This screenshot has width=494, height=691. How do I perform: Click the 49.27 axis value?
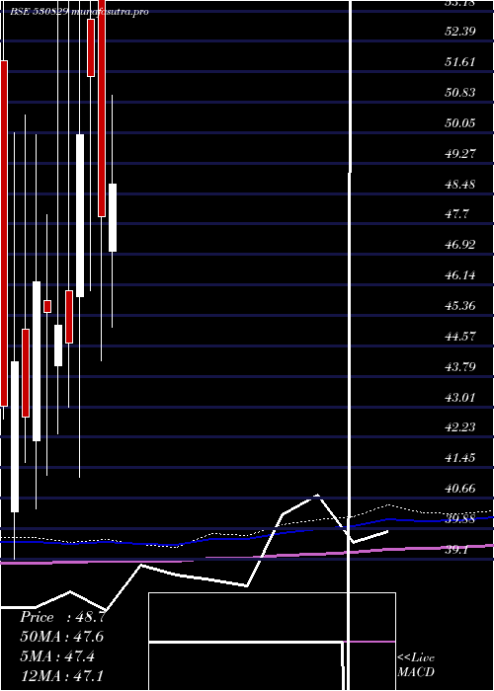[460, 154]
